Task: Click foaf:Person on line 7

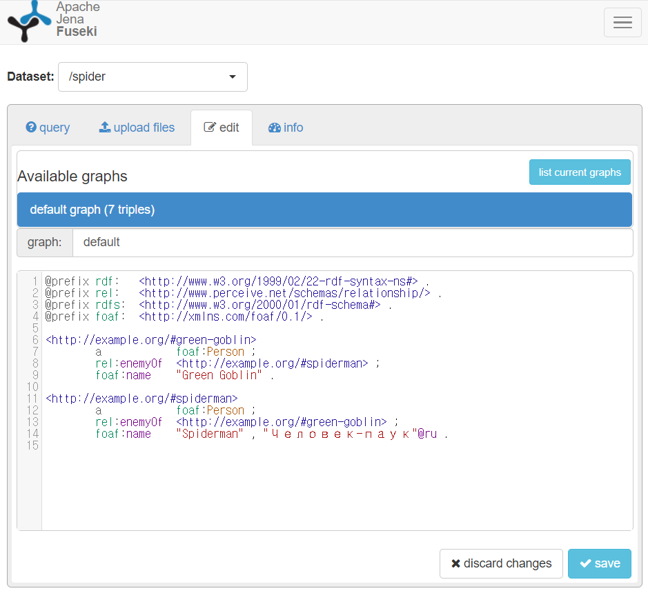Action: (210, 352)
